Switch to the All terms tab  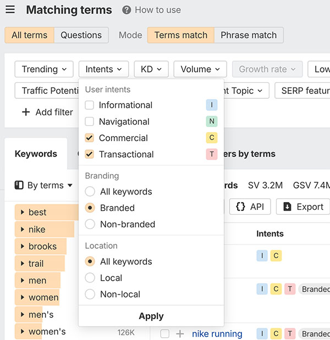pyautogui.click(x=30, y=35)
